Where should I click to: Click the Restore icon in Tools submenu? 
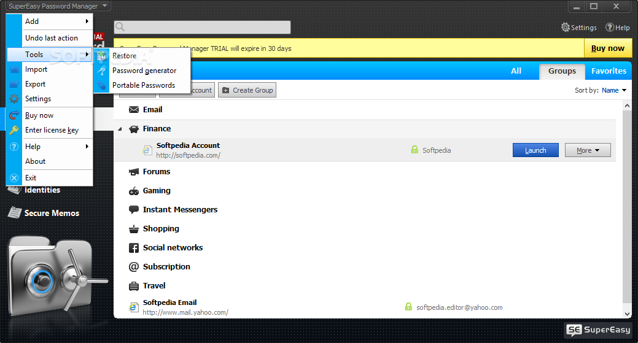[101, 56]
